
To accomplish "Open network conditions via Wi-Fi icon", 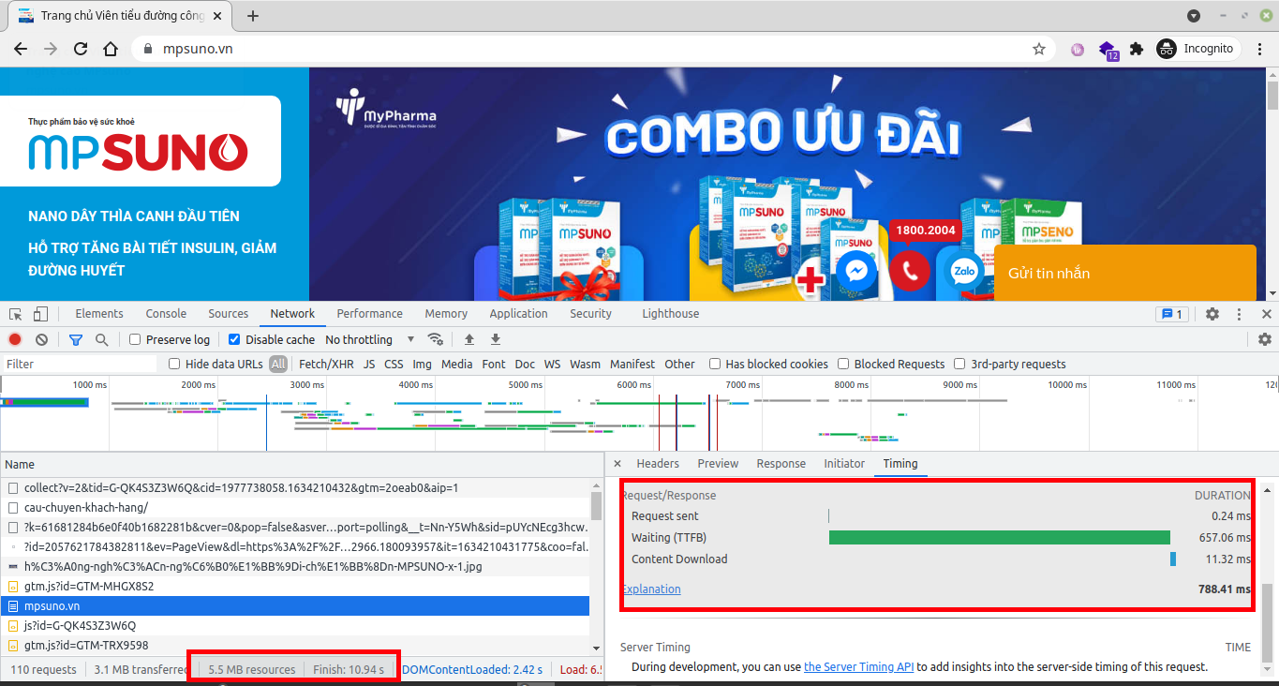I will click(x=435, y=339).
